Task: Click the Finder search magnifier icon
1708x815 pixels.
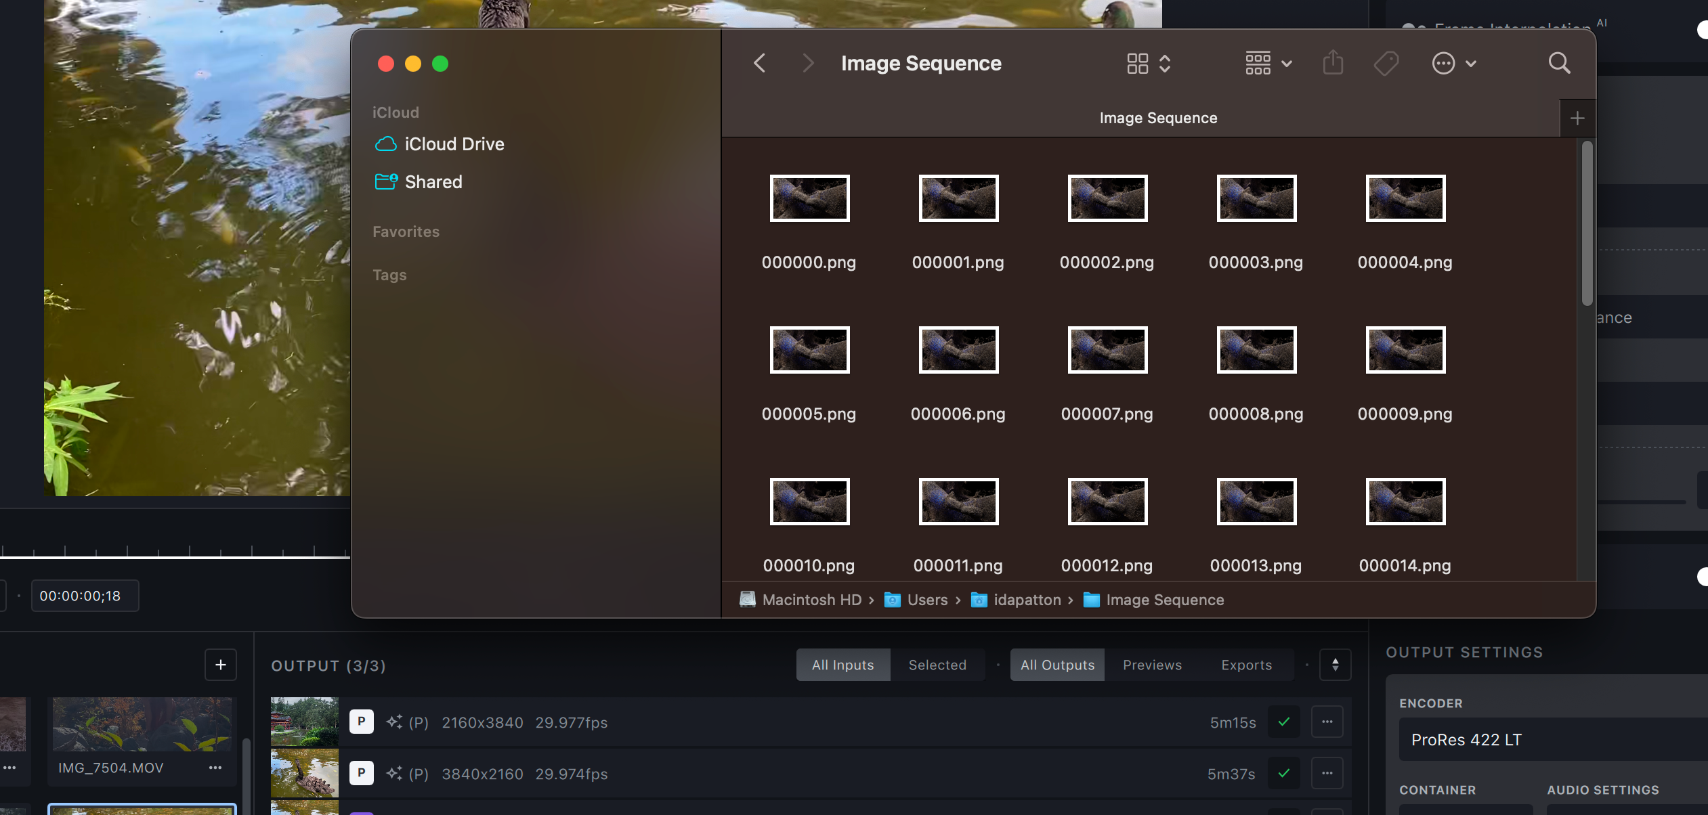Action: pos(1558,63)
